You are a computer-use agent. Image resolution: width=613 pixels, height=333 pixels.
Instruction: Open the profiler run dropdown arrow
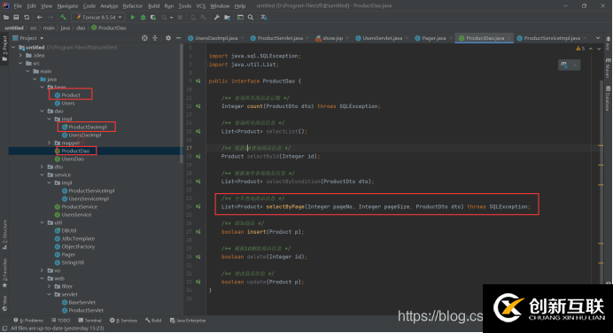pyautogui.click(x=171, y=17)
